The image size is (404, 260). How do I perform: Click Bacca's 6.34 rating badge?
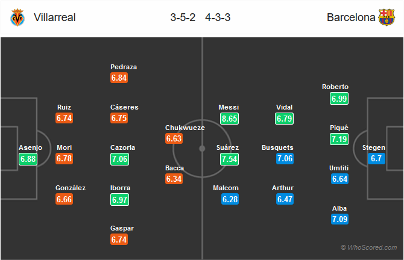[174, 179]
